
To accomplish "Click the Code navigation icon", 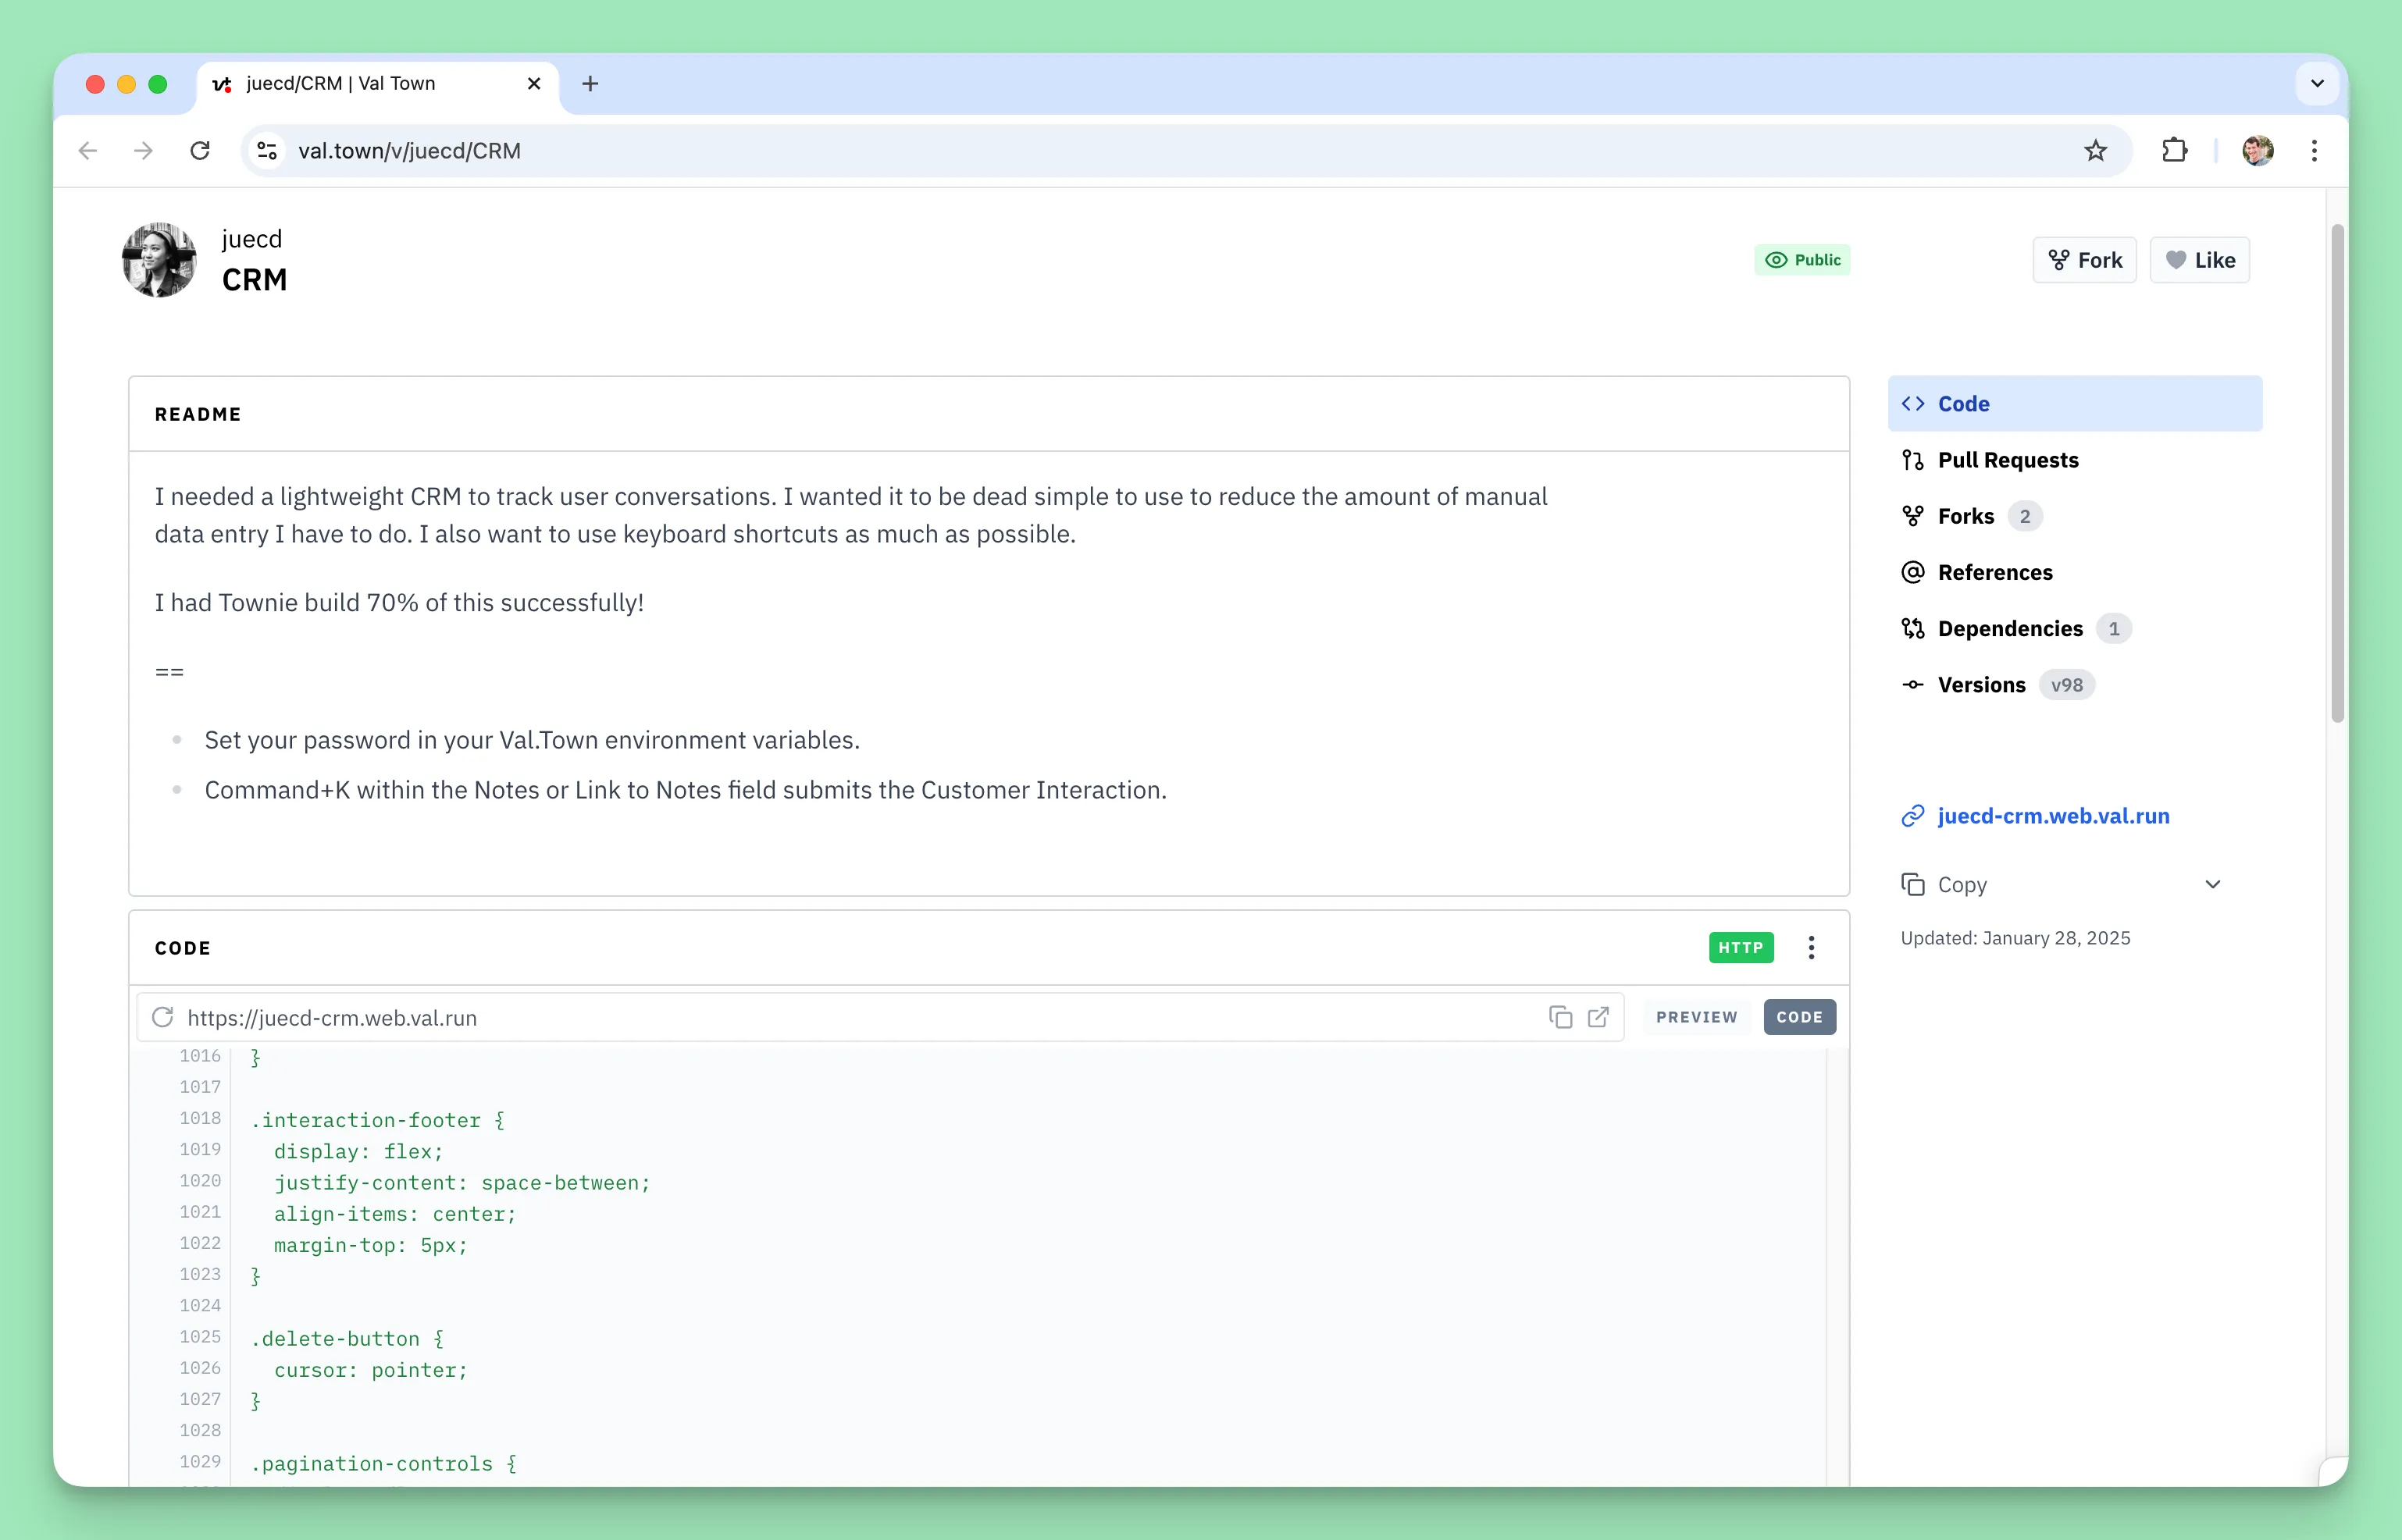I will (x=1912, y=404).
